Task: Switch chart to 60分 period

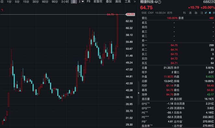Action: point(45,2)
